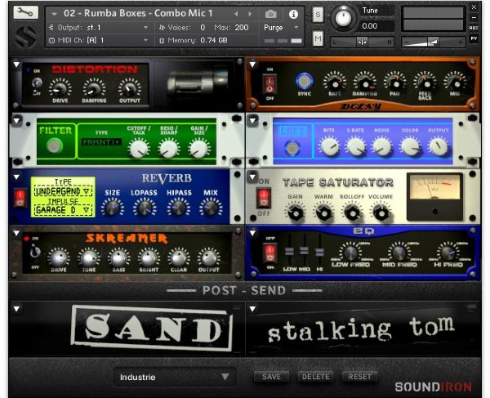Open the Purge dropdown menu

point(281,28)
